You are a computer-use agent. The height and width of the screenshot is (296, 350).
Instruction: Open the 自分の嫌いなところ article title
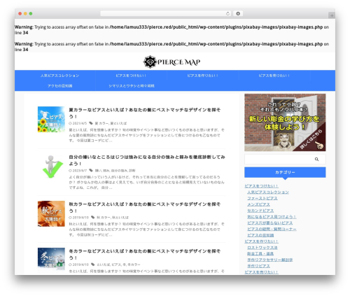click(x=147, y=160)
